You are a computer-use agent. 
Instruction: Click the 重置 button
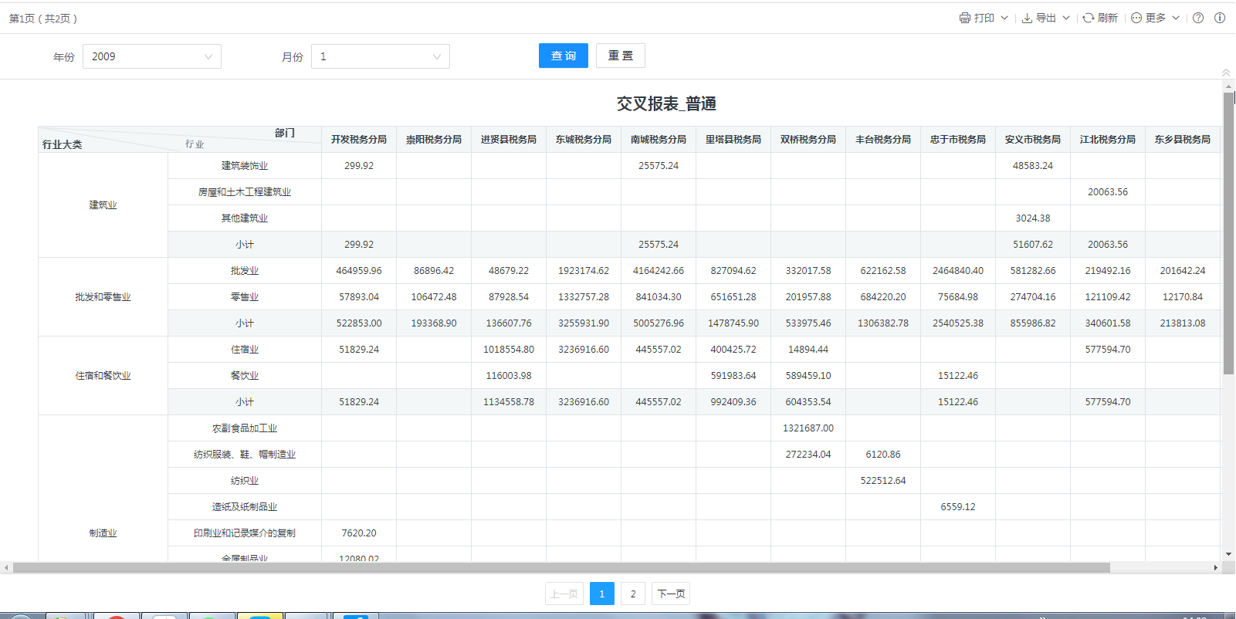coord(620,56)
